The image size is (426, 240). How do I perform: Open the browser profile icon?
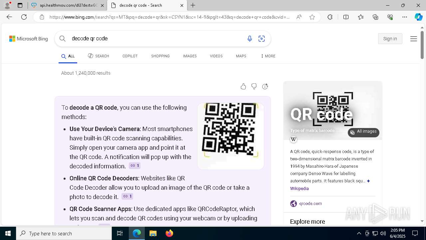click(x=7, y=5)
